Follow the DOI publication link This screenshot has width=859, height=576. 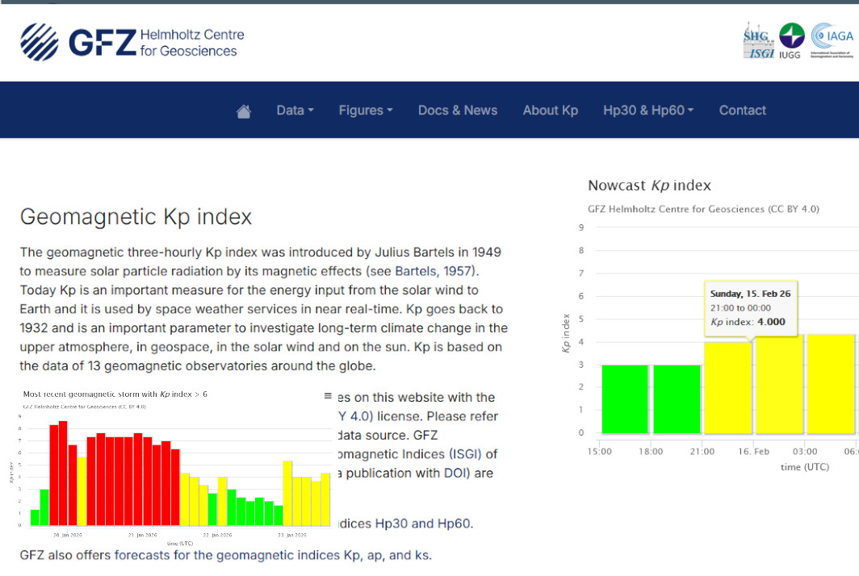tap(455, 473)
